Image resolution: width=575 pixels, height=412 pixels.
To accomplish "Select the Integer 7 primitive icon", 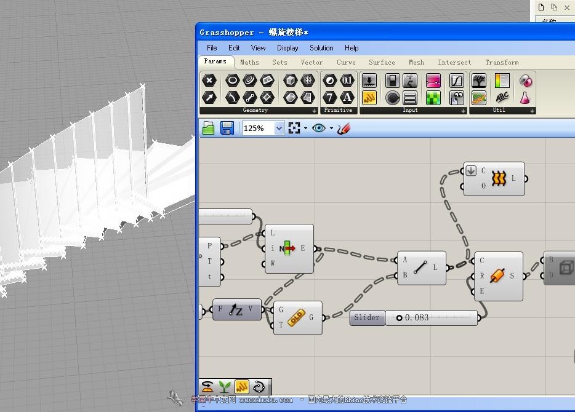I will [330, 97].
